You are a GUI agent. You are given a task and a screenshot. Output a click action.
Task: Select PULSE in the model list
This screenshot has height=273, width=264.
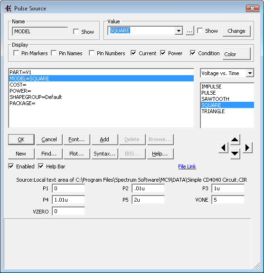[x=227, y=93]
